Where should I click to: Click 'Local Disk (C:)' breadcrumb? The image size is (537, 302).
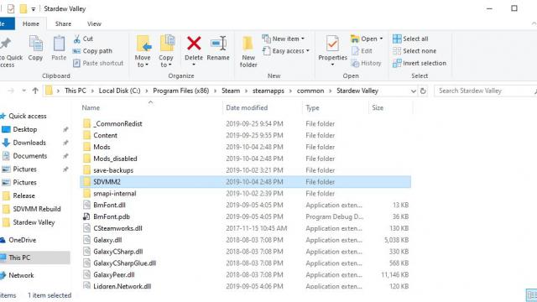tap(119, 91)
